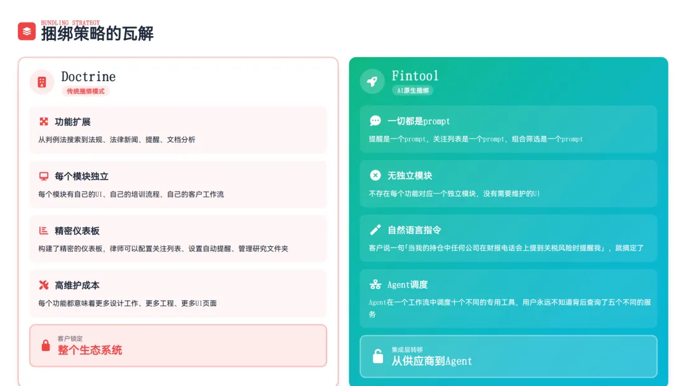Select the 从供应商到Agent summary text
Viewport: 686px width, 386px height.
[x=431, y=361]
